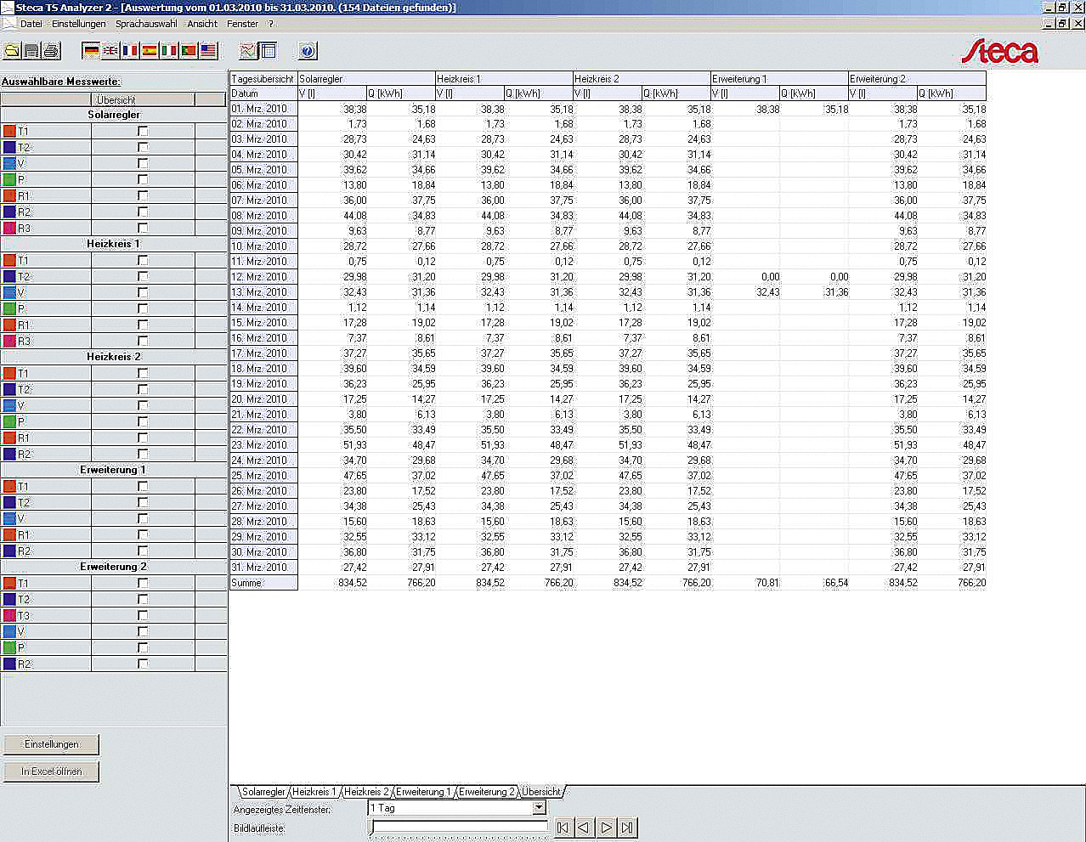
Task: Check the Erweiterung 2 P checkbox
Action: (143, 647)
